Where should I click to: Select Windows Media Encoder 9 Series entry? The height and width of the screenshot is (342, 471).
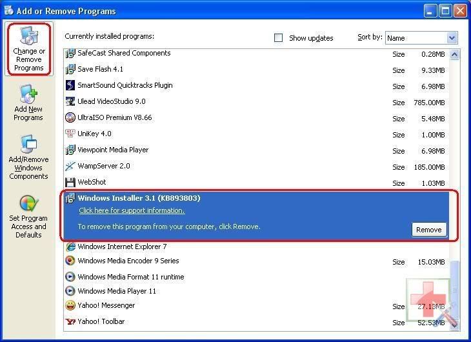pos(257,261)
